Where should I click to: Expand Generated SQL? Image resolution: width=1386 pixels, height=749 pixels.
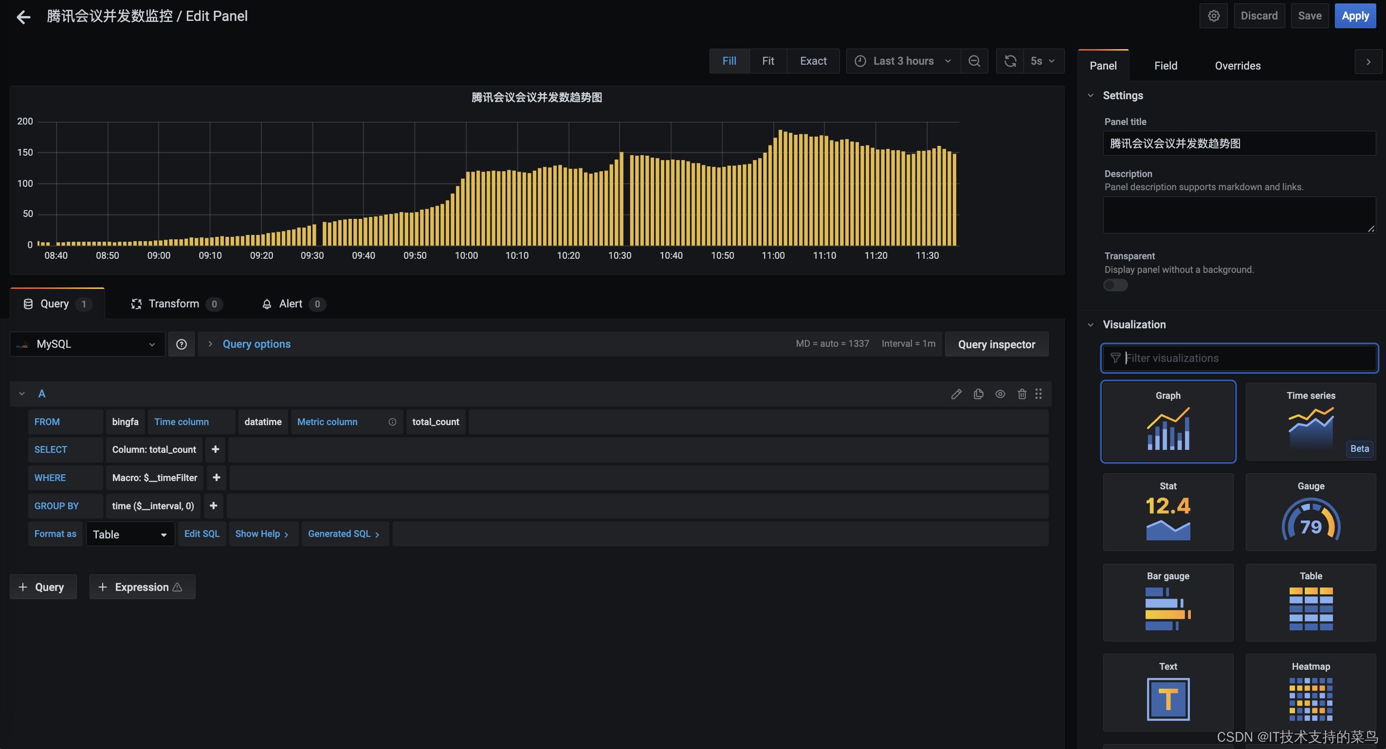click(x=345, y=535)
